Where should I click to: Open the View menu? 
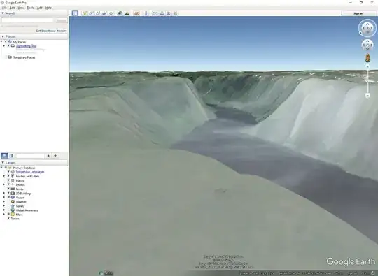tap(21, 8)
